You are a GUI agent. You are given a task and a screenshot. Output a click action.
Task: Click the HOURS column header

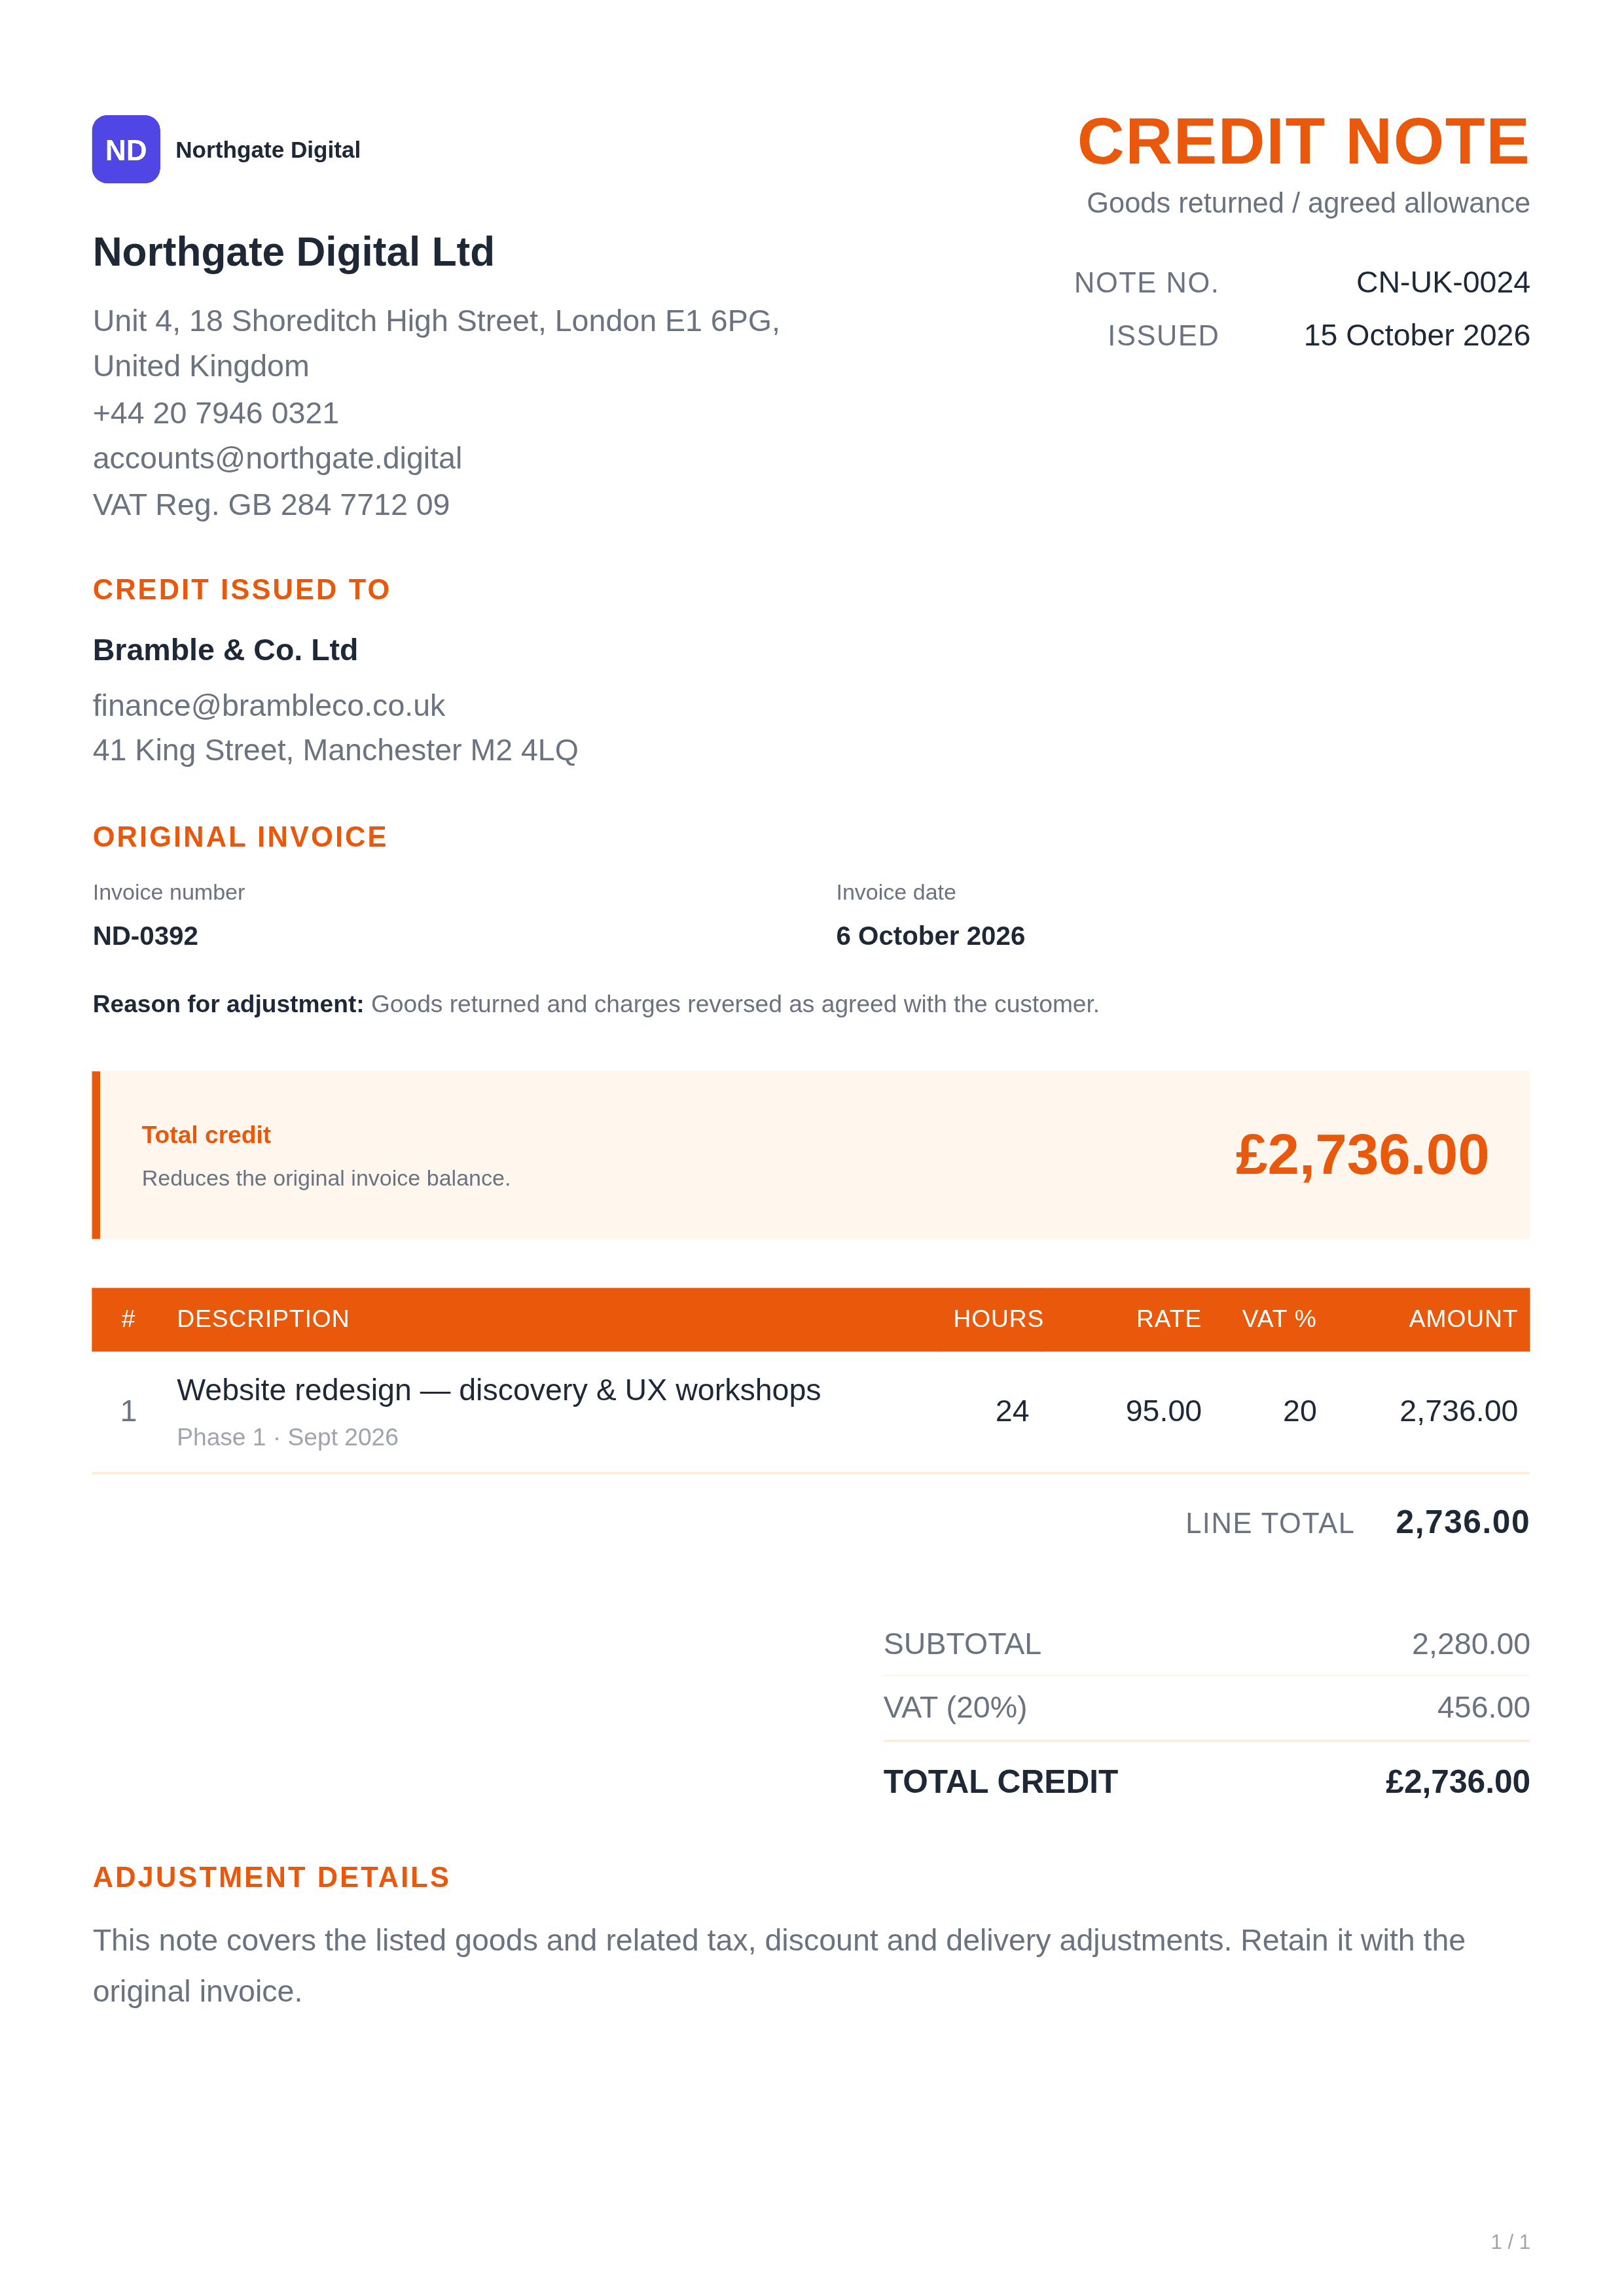[x=998, y=1319]
